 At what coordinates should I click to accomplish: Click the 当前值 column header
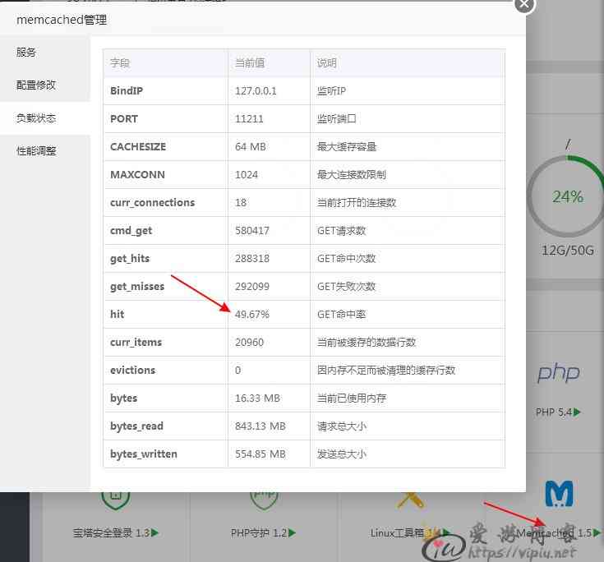pos(250,62)
